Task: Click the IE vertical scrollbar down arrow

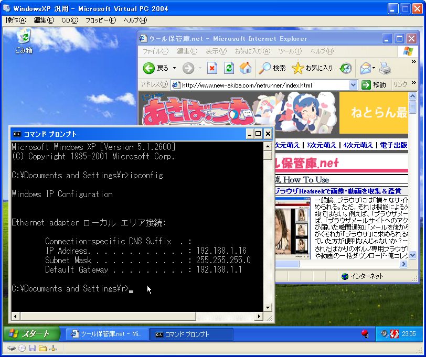Action: coord(412,255)
